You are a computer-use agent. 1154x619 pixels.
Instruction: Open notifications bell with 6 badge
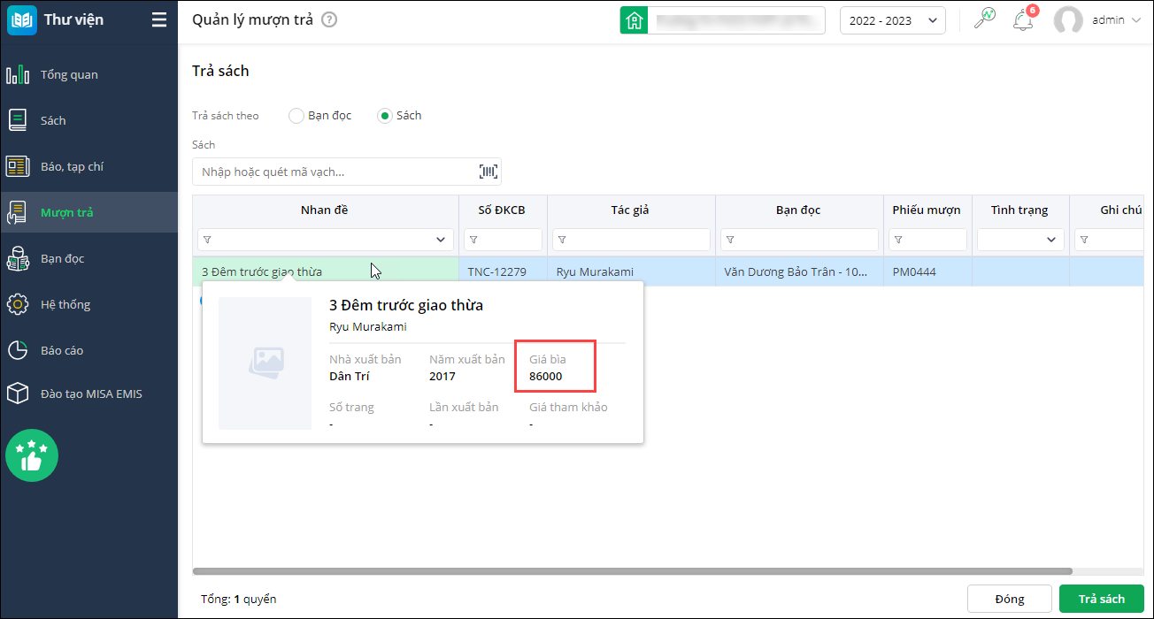click(1024, 19)
